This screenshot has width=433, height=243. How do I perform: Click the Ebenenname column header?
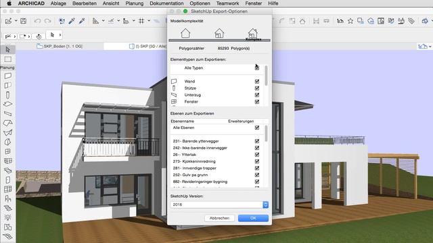click(182, 122)
